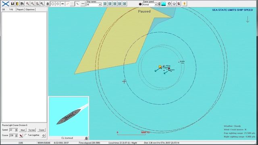258x145 pixels.
Task: Click the diamond shape toolbar icon
Action: pyautogui.click(x=174, y=4)
